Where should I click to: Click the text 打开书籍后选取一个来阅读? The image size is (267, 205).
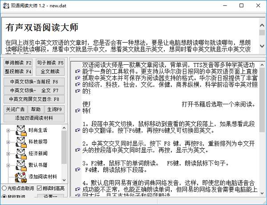[x=218, y=104]
